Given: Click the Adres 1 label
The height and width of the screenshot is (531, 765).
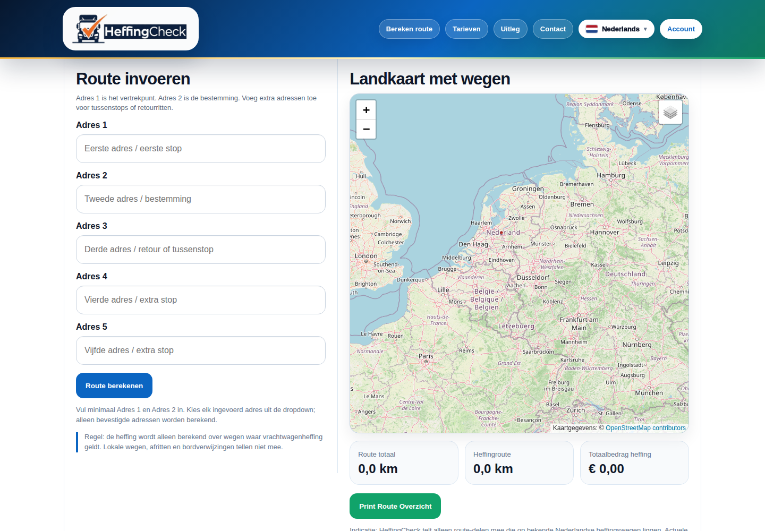Looking at the screenshot, I should pos(91,125).
